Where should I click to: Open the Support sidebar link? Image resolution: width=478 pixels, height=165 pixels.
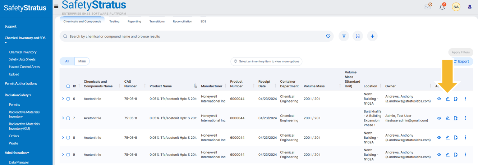pos(10,26)
